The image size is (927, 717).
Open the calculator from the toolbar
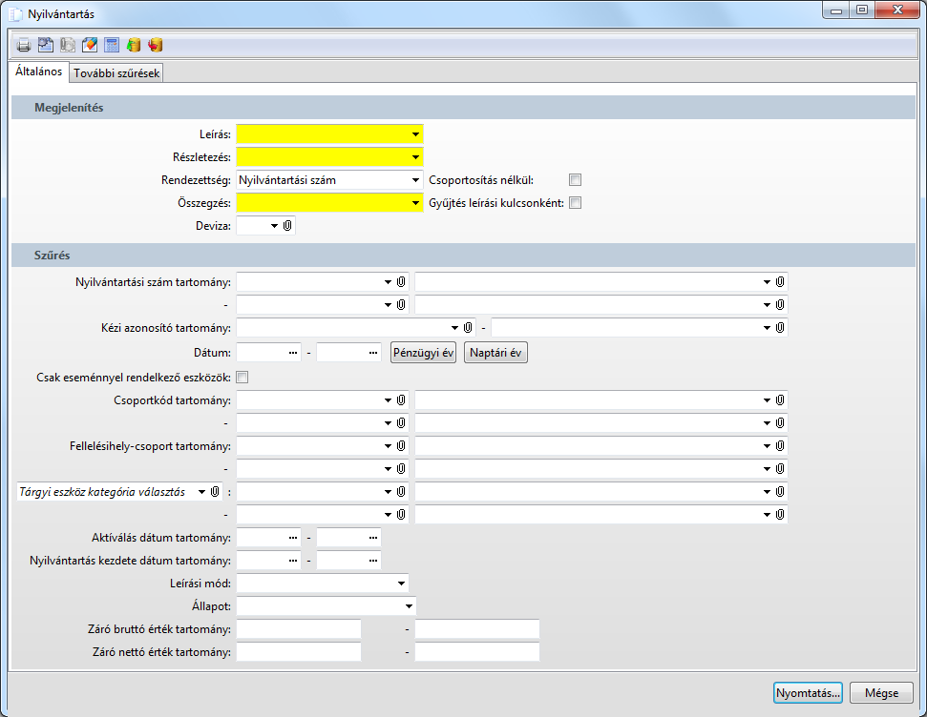click(x=112, y=45)
